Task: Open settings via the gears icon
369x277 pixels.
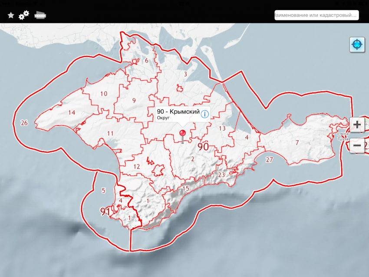Action: (x=24, y=15)
